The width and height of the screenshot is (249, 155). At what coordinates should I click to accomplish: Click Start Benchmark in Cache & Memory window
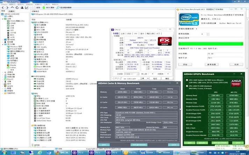point(139,145)
